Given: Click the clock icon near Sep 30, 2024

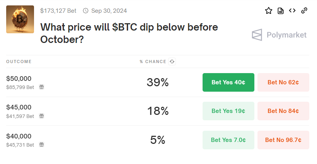Looking at the screenshot, I should (86, 11).
